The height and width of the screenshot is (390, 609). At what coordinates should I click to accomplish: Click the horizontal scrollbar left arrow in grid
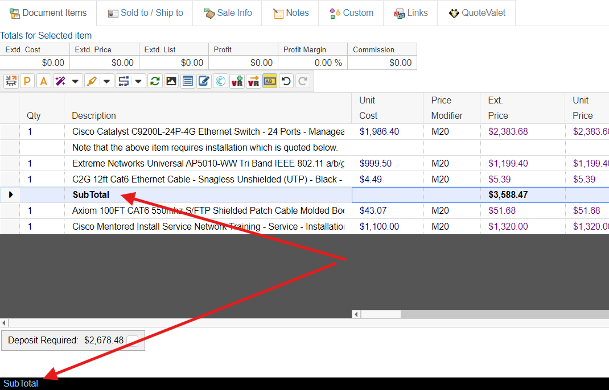[x=356, y=314]
